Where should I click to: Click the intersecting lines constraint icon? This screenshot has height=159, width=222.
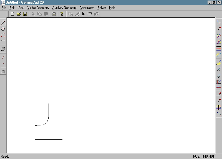pyautogui.click(x=219, y=23)
